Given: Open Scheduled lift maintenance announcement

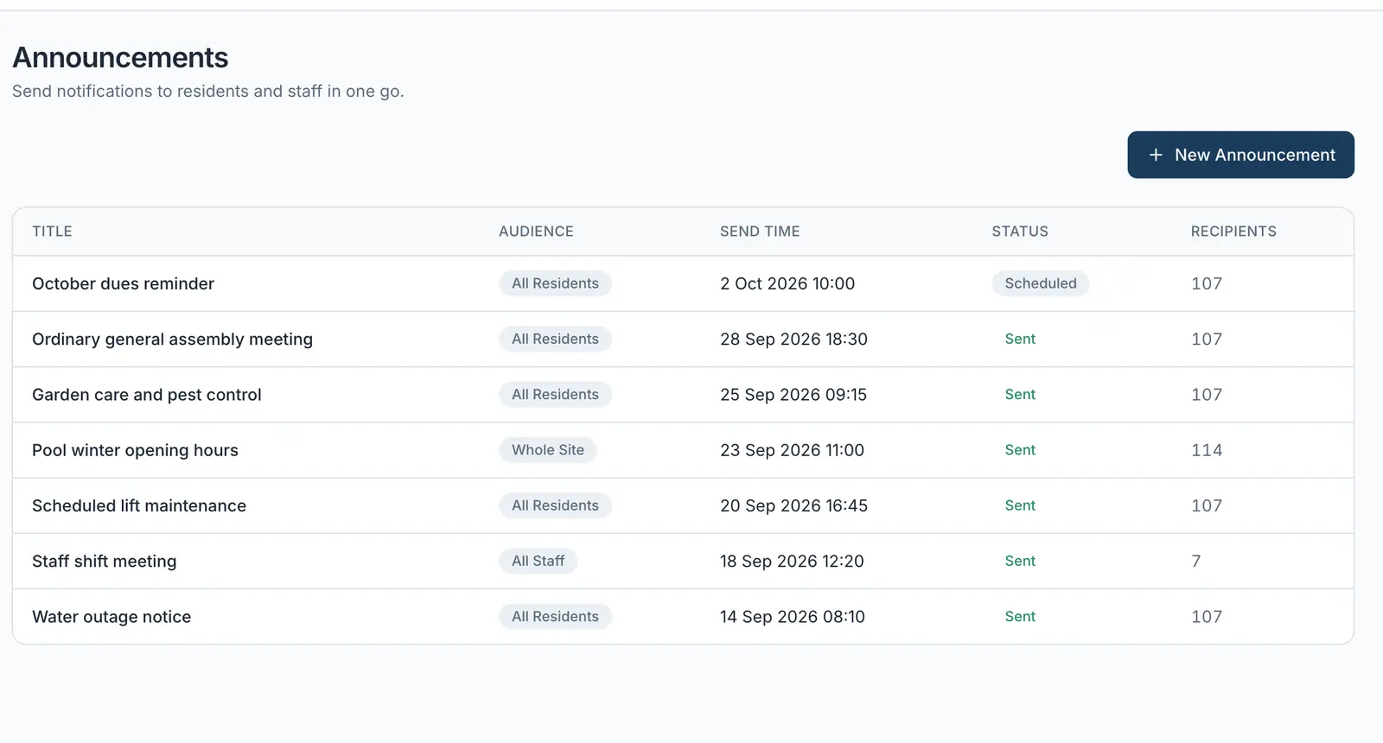Looking at the screenshot, I should pos(139,505).
